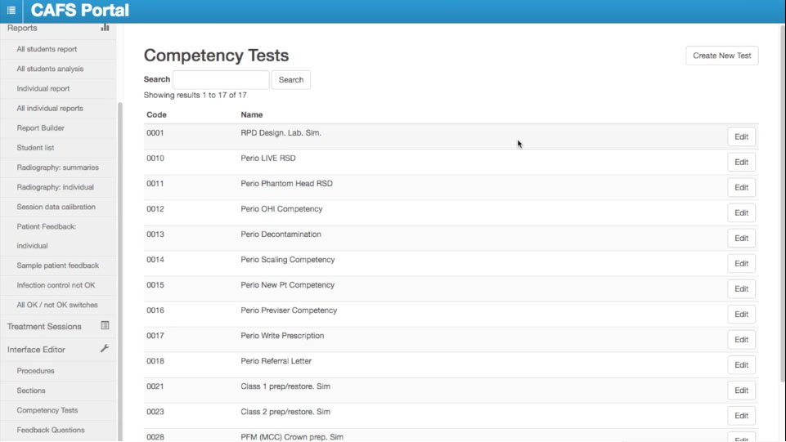Click the CAFS Portal title link
Screen dimensions: 786x442
coord(79,11)
